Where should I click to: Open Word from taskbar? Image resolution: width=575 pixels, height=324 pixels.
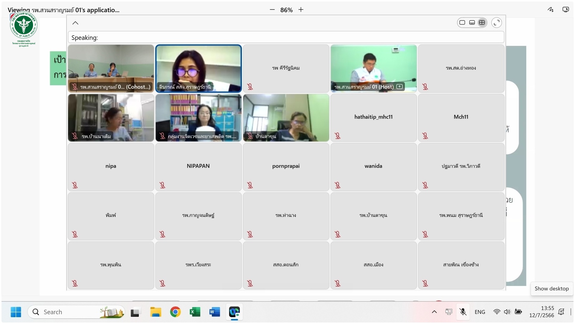tap(215, 312)
